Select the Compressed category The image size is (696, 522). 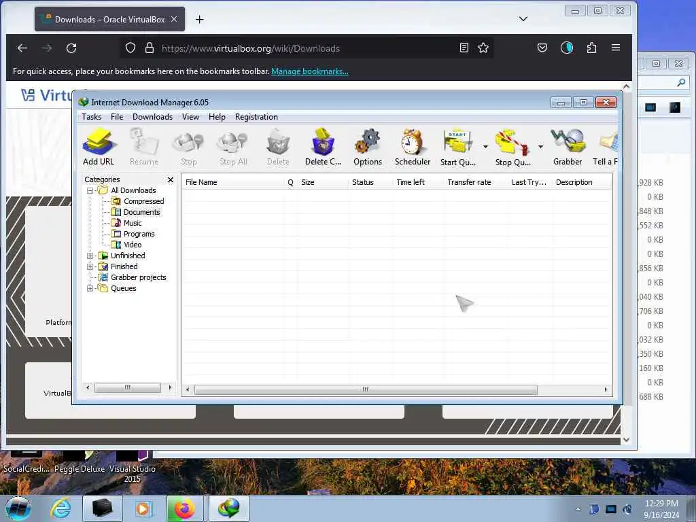143,201
